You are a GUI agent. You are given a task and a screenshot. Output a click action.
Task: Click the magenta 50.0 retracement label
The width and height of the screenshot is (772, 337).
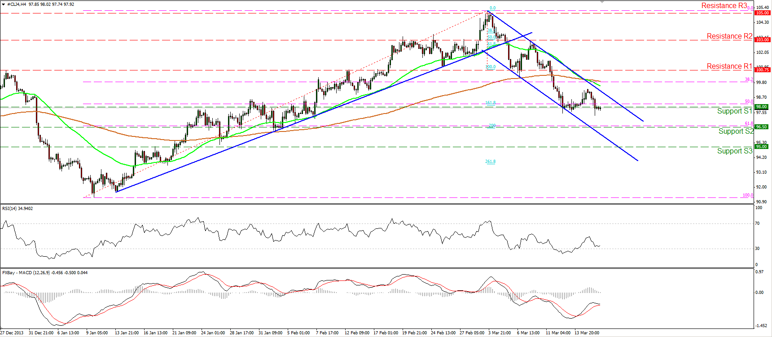749,101
